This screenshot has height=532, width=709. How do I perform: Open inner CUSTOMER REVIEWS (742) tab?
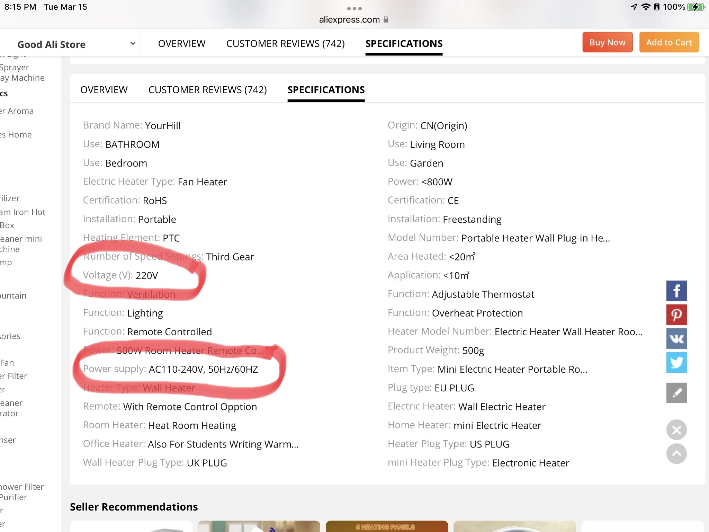pyautogui.click(x=207, y=90)
